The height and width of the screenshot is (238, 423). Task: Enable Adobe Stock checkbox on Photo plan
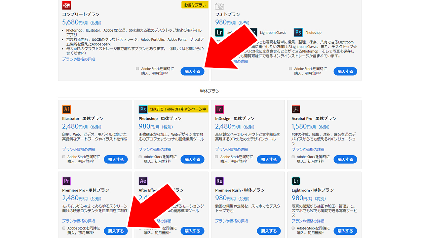290,69
